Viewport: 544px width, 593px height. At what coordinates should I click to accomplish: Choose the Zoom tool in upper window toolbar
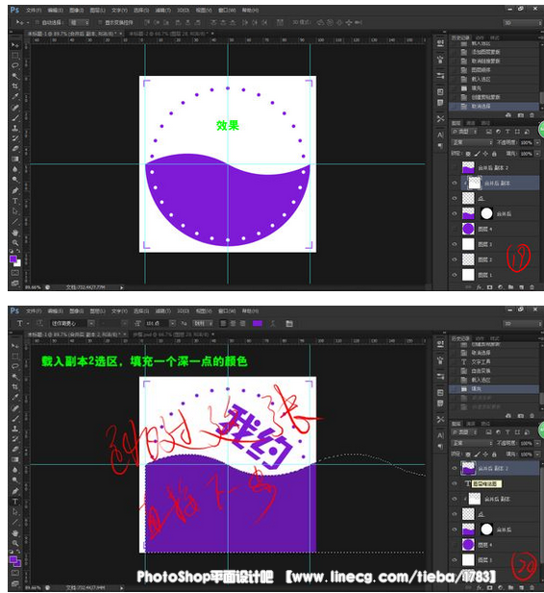[x=15, y=242]
